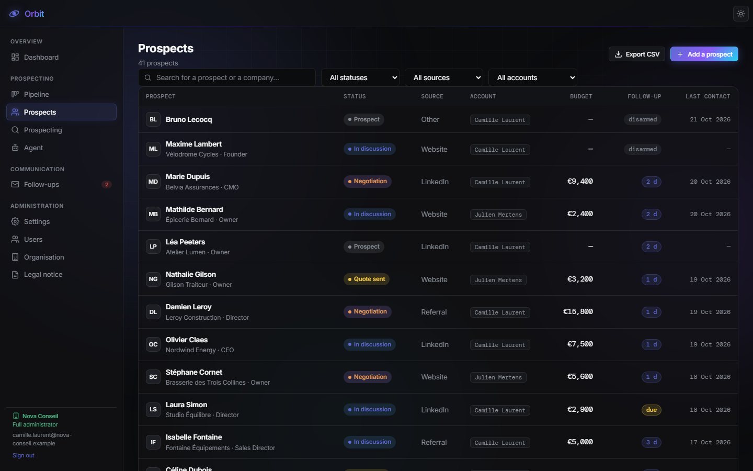Click the 3 d follow-up badge for Isabelle Fontaine
753x471 pixels.
coord(652,442)
